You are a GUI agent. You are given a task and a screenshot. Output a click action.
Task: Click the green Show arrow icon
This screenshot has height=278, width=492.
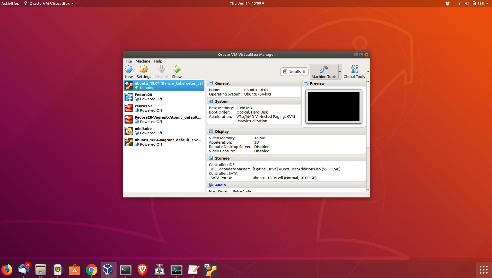pyautogui.click(x=177, y=69)
